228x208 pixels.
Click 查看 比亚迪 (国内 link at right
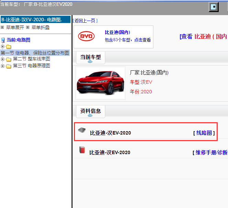click(x=204, y=36)
